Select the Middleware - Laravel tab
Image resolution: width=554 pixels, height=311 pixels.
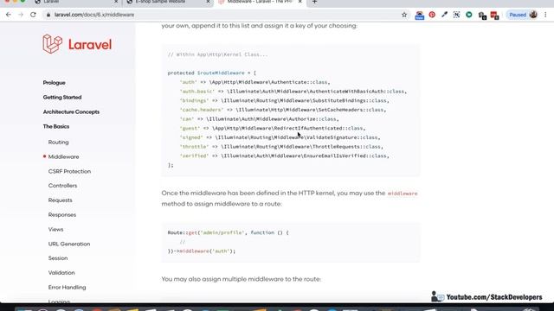coord(260,2)
